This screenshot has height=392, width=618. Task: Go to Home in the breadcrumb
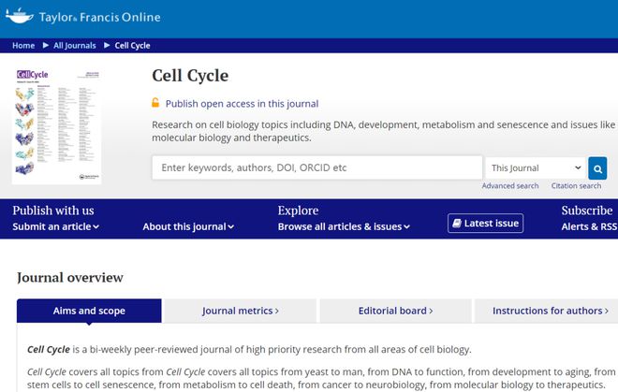pos(23,45)
